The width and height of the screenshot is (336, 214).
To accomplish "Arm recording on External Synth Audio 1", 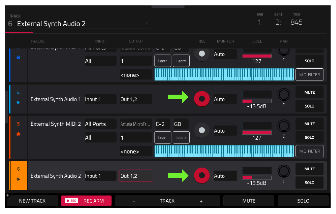I will pos(202,99).
